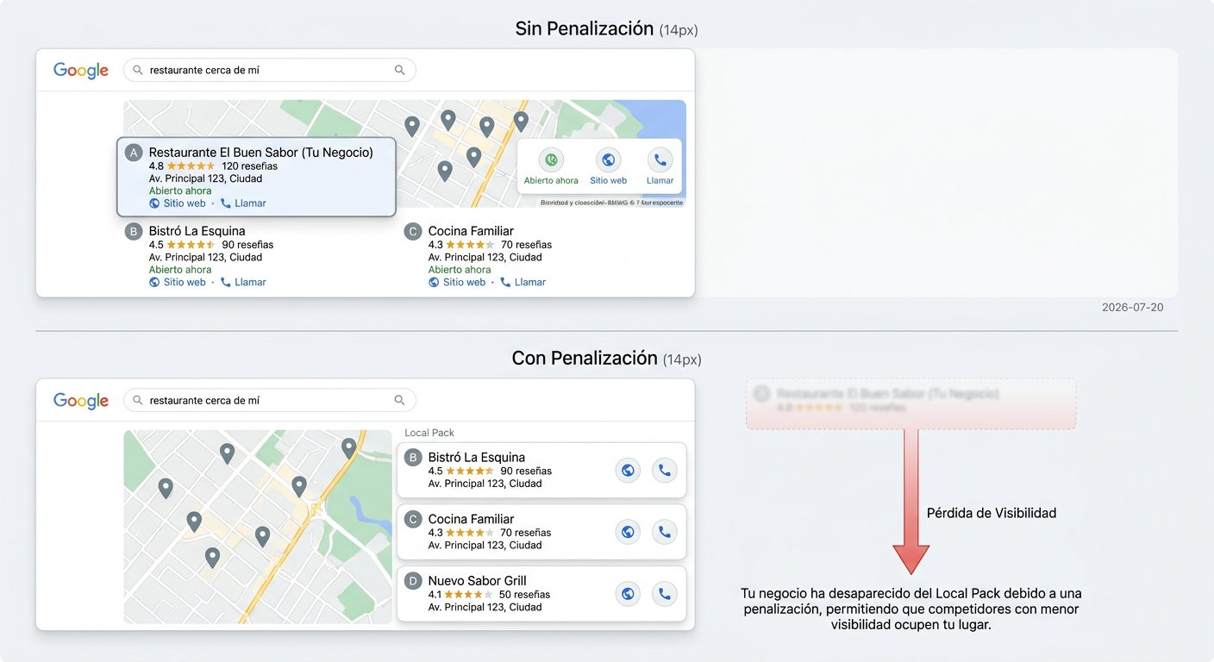Image resolution: width=1214 pixels, height=662 pixels.
Task: Click Llamar link under Bistró La Esquina
Action: tap(243, 282)
